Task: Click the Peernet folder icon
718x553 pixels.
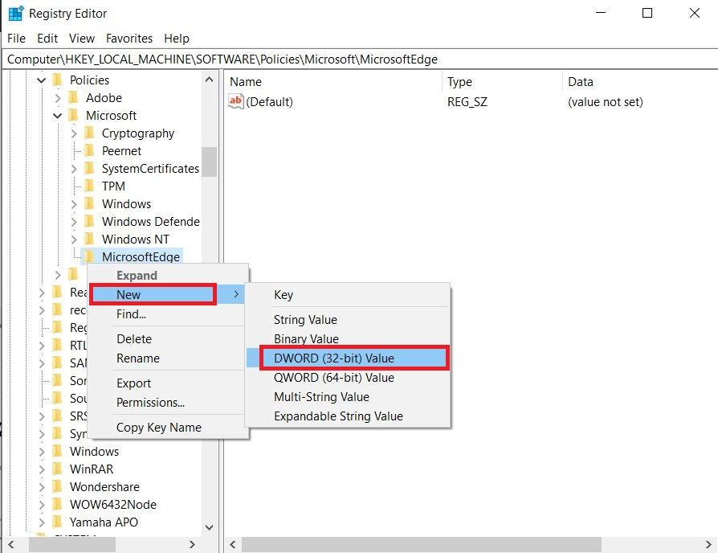Action: (x=90, y=150)
